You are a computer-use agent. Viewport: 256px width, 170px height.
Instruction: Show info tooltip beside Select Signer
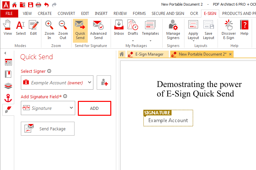[49, 71]
